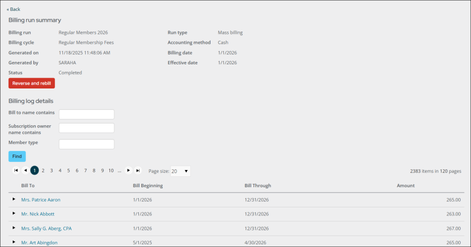Image resolution: width=471 pixels, height=247 pixels.
Task: Go back using the Back link
Action: [x=13, y=9]
